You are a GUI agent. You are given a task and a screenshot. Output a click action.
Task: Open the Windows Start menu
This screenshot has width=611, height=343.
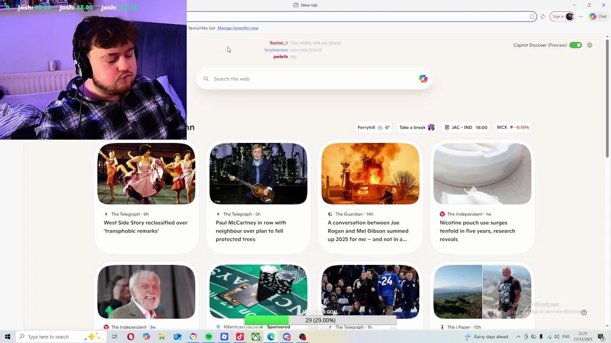[x=8, y=337]
